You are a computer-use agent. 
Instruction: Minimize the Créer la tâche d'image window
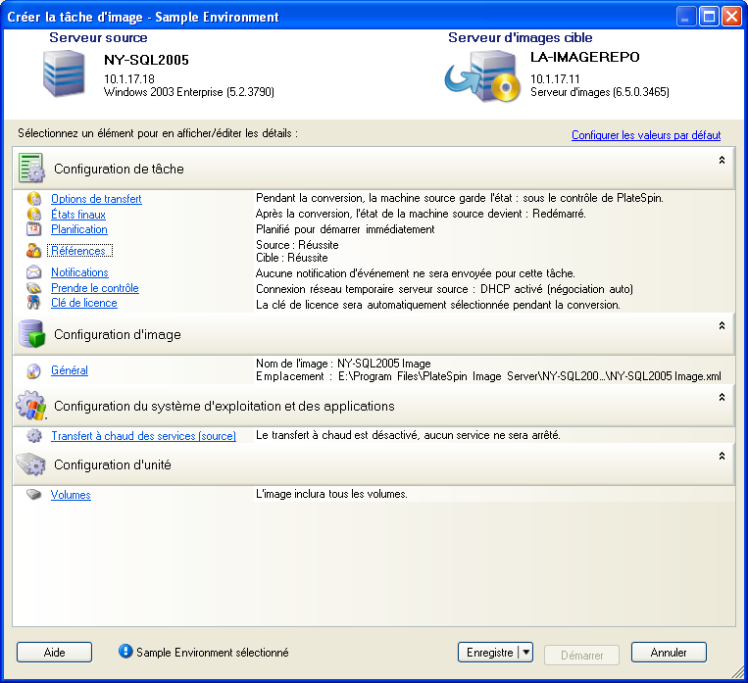[x=686, y=17]
